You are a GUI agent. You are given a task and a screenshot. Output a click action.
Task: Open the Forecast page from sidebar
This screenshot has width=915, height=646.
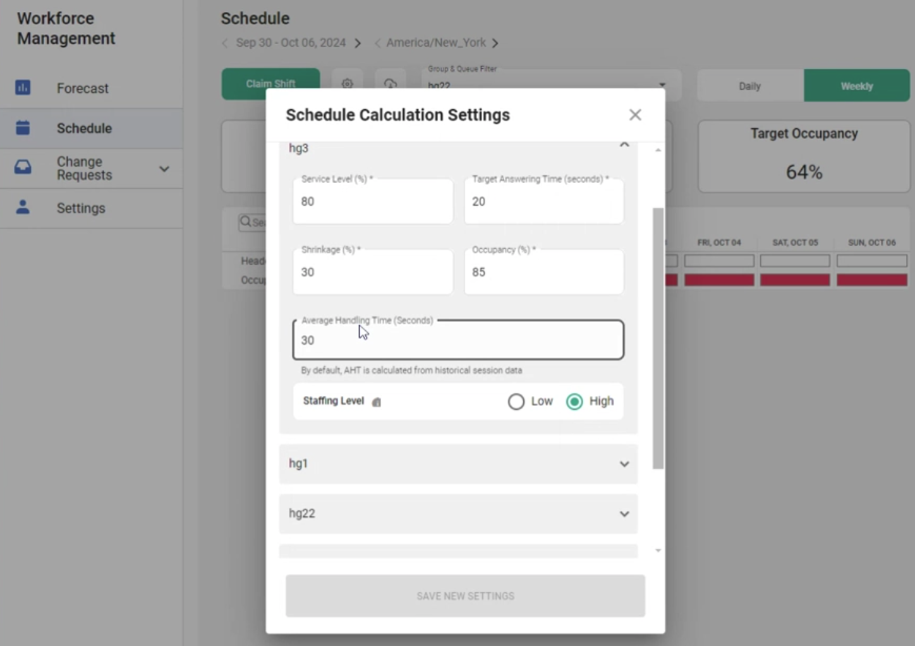(82, 88)
